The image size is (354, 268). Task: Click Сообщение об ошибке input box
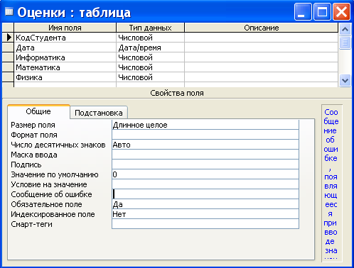coord(205,194)
